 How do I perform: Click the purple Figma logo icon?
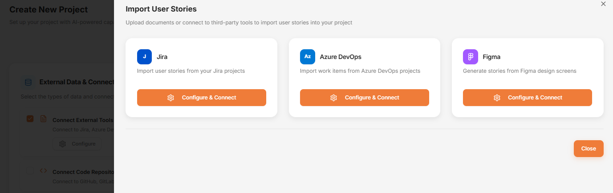point(470,57)
